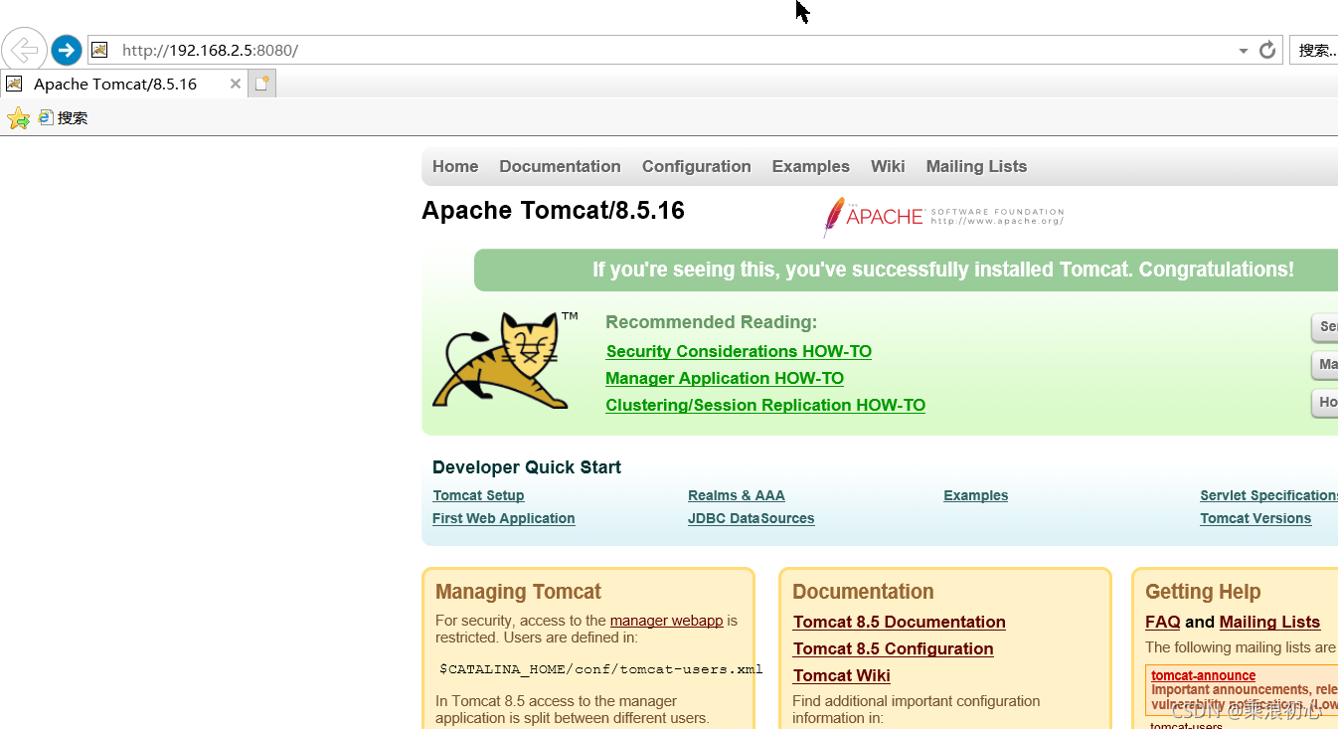Open the address bar dropdown arrow
Image resolution: width=1338 pixels, height=729 pixels.
pyautogui.click(x=1244, y=51)
